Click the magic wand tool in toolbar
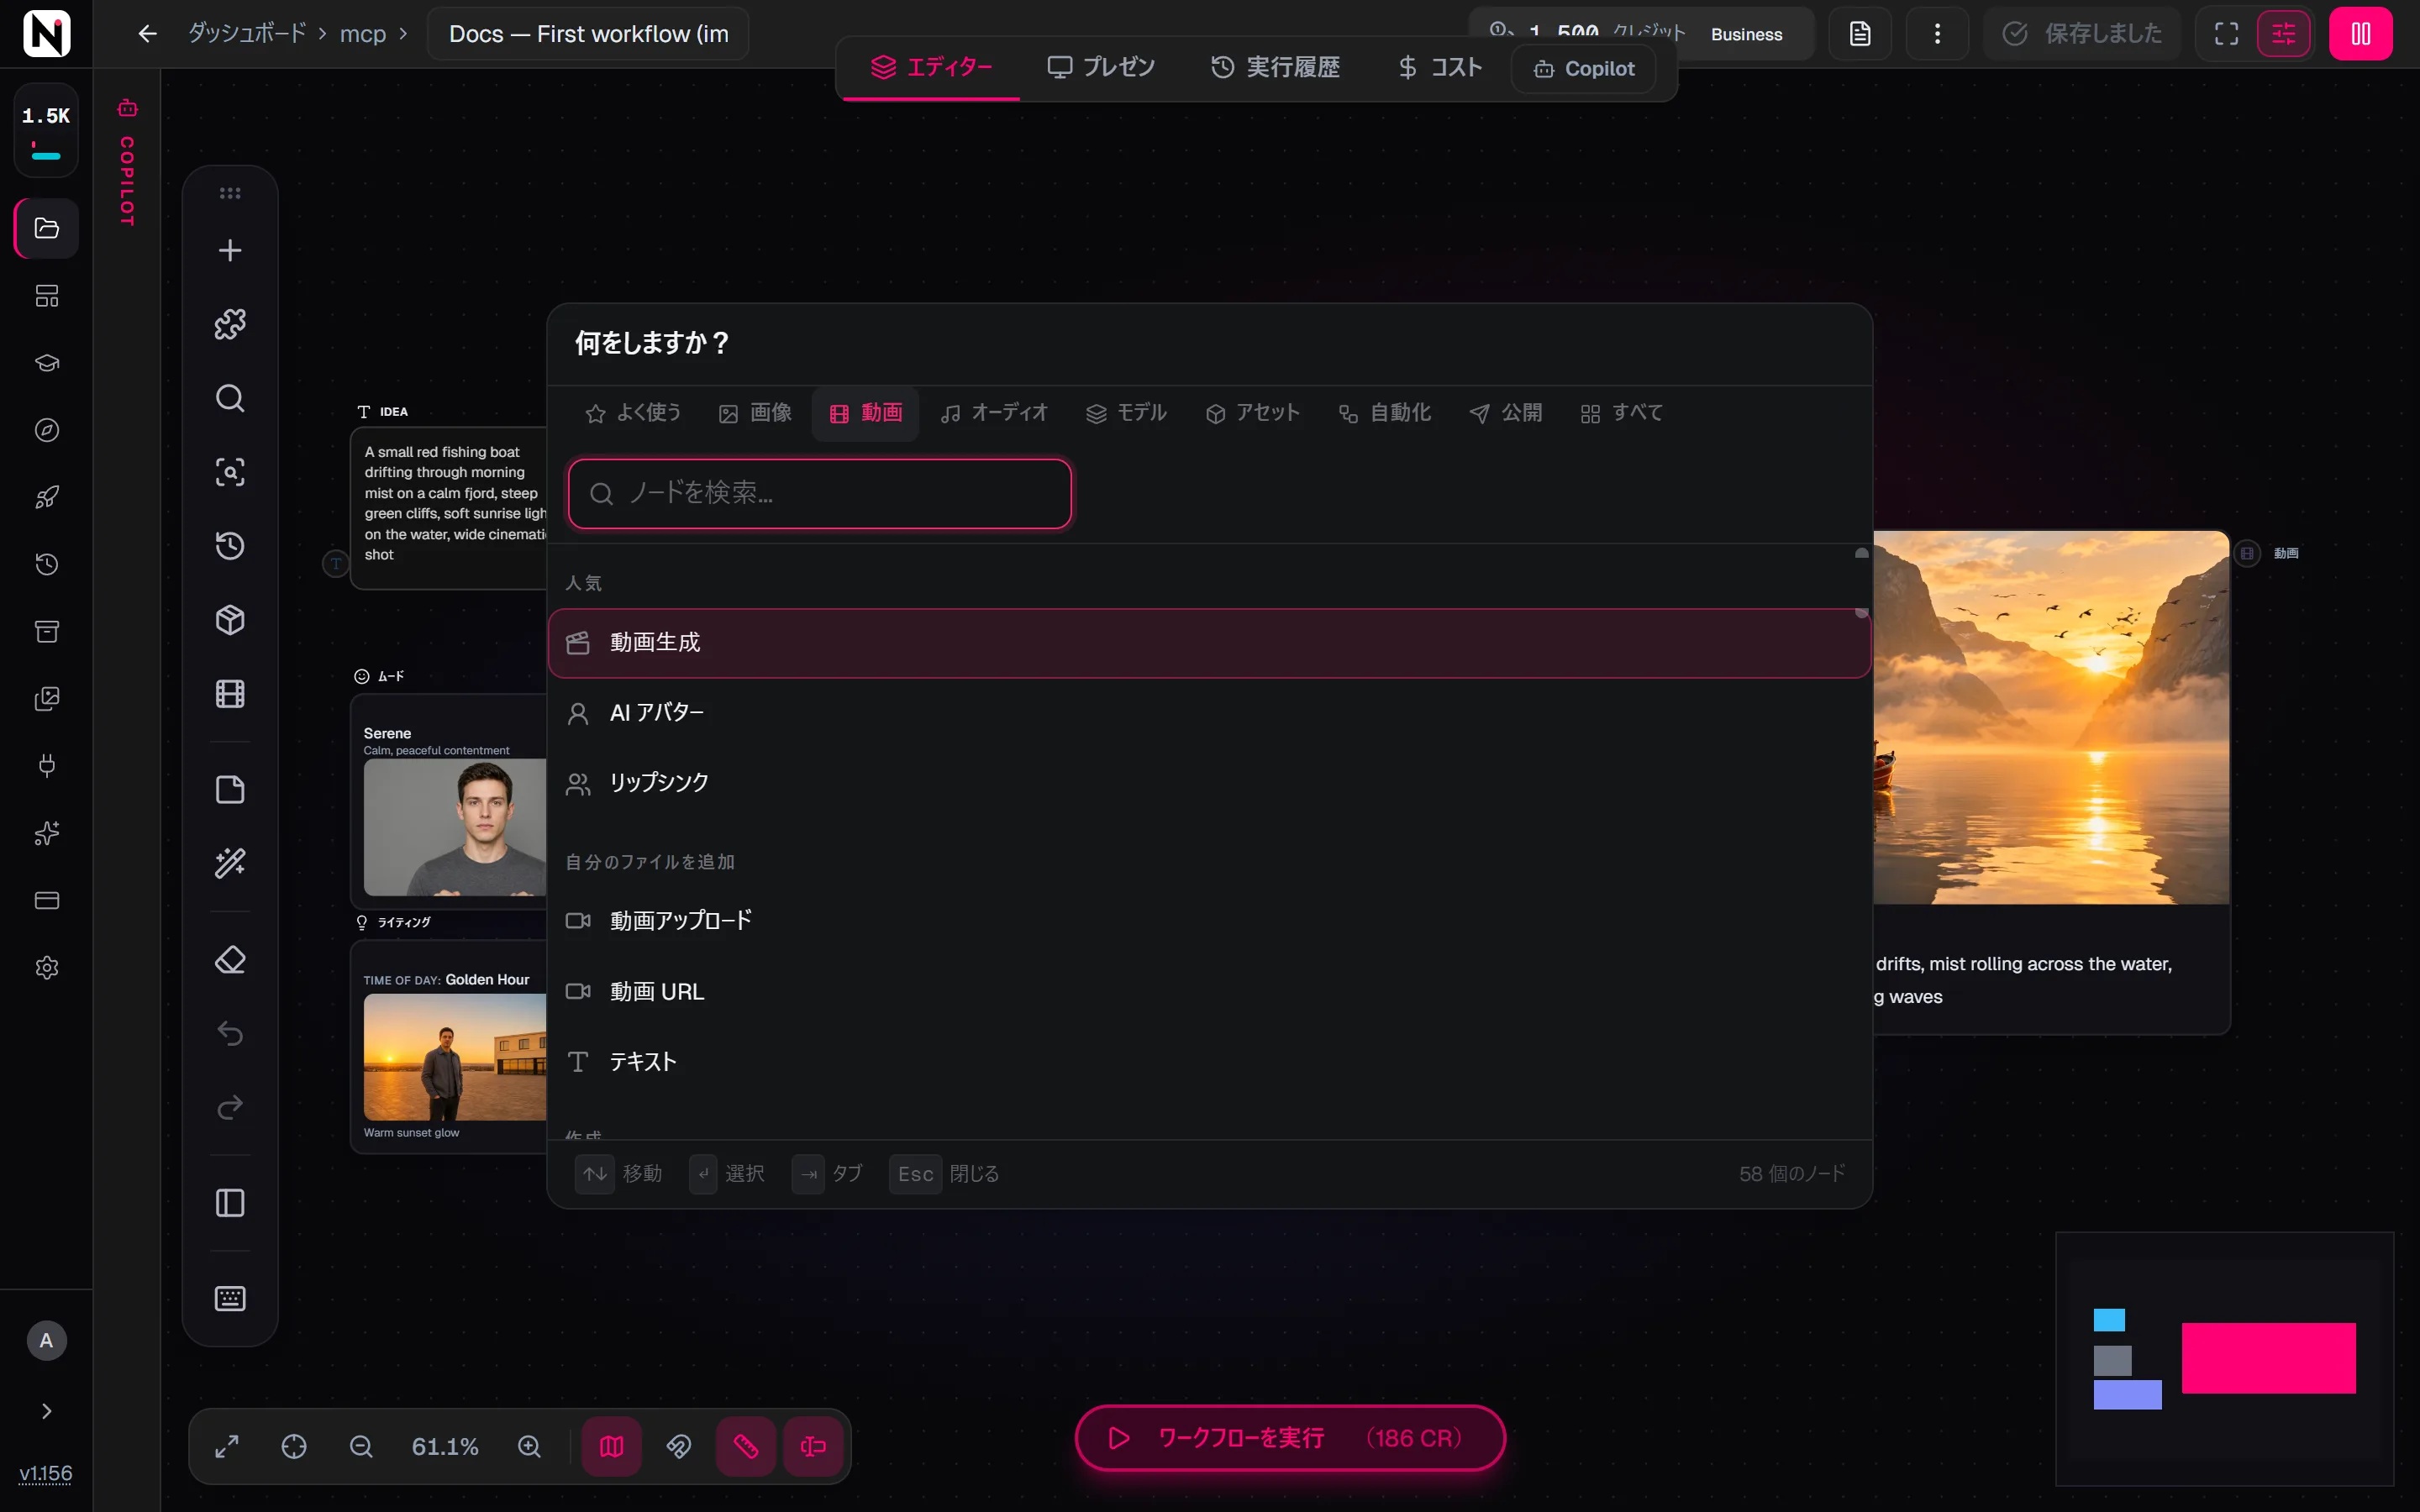This screenshot has width=2420, height=1512. [x=230, y=863]
